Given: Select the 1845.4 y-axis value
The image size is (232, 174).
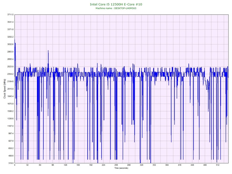Looking at the screenshot, I should pos(10,96).
